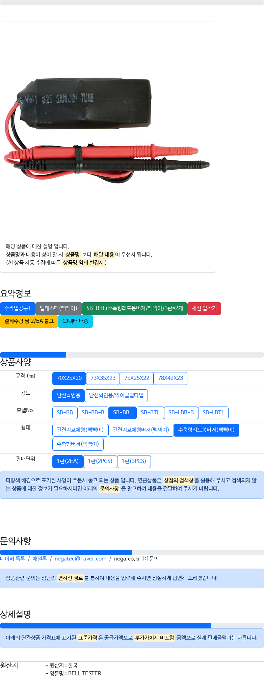Select 수축형리드봉버저(삑삑이) type
The width and height of the screenshot is (264, 678).
pyautogui.click(x=207, y=430)
